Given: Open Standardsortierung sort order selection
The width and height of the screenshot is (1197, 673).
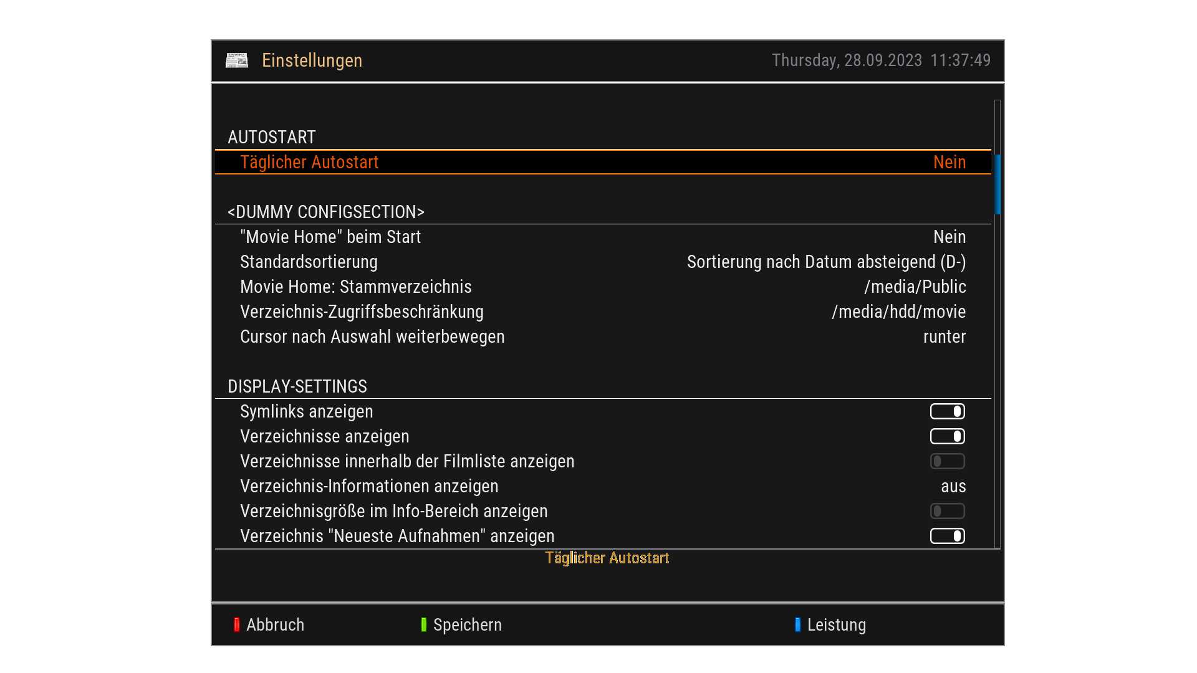Looking at the screenshot, I should (826, 262).
